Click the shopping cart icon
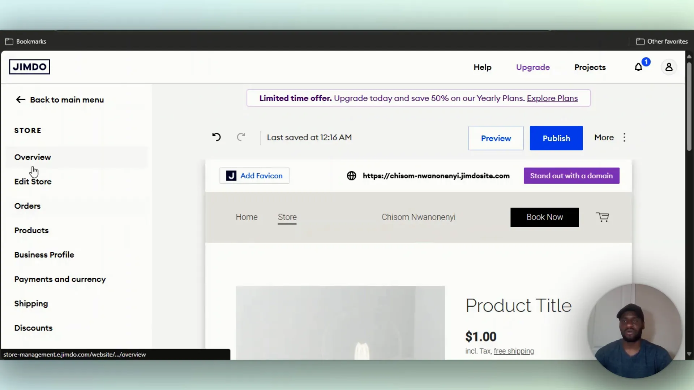The width and height of the screenshot is (694, 390). (x=603, y=217)
